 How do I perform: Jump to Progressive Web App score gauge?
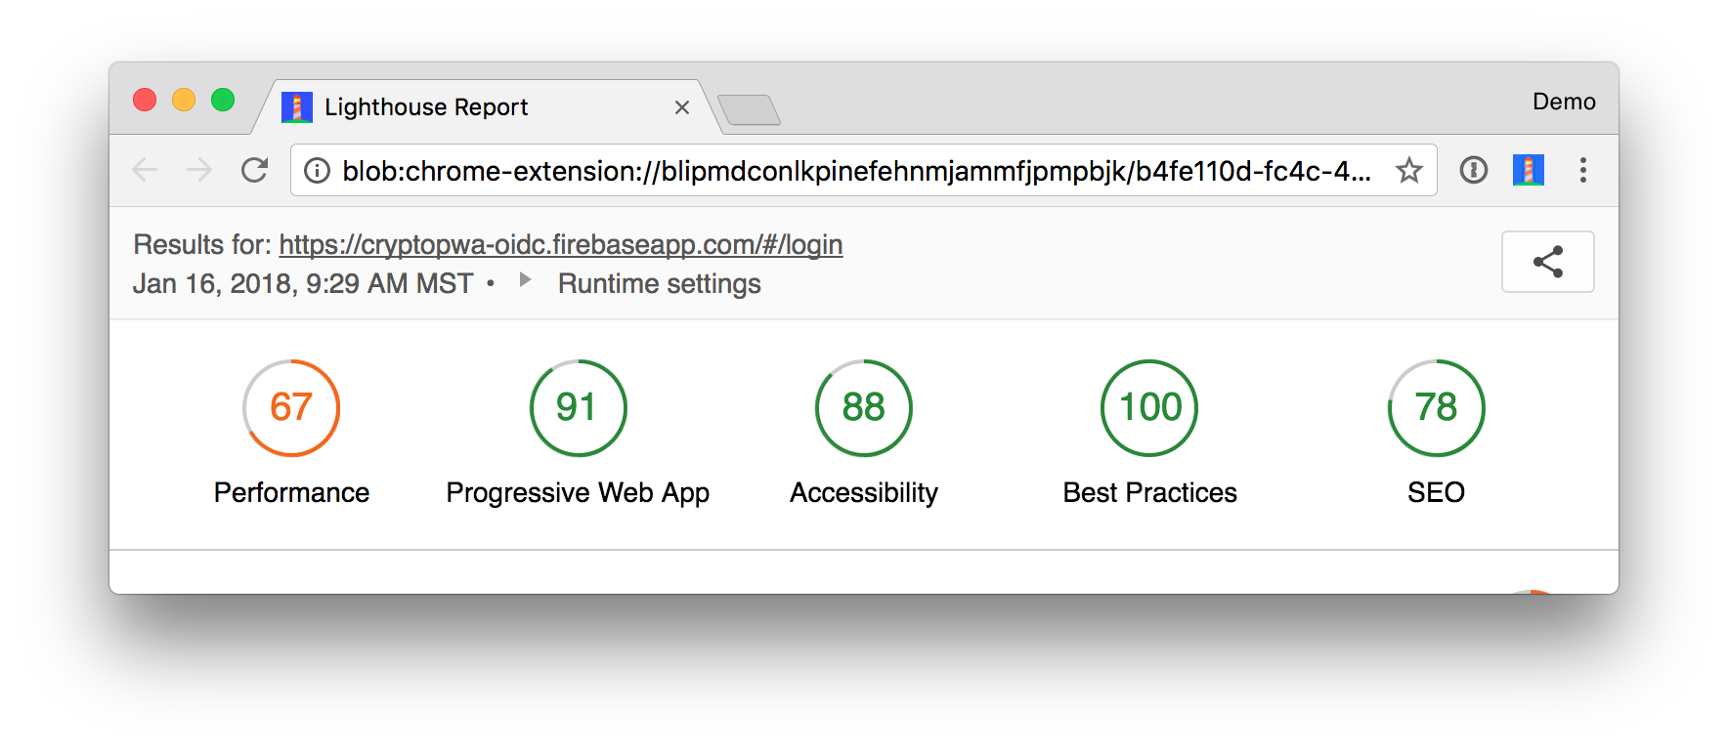click(x=578, y=408)
